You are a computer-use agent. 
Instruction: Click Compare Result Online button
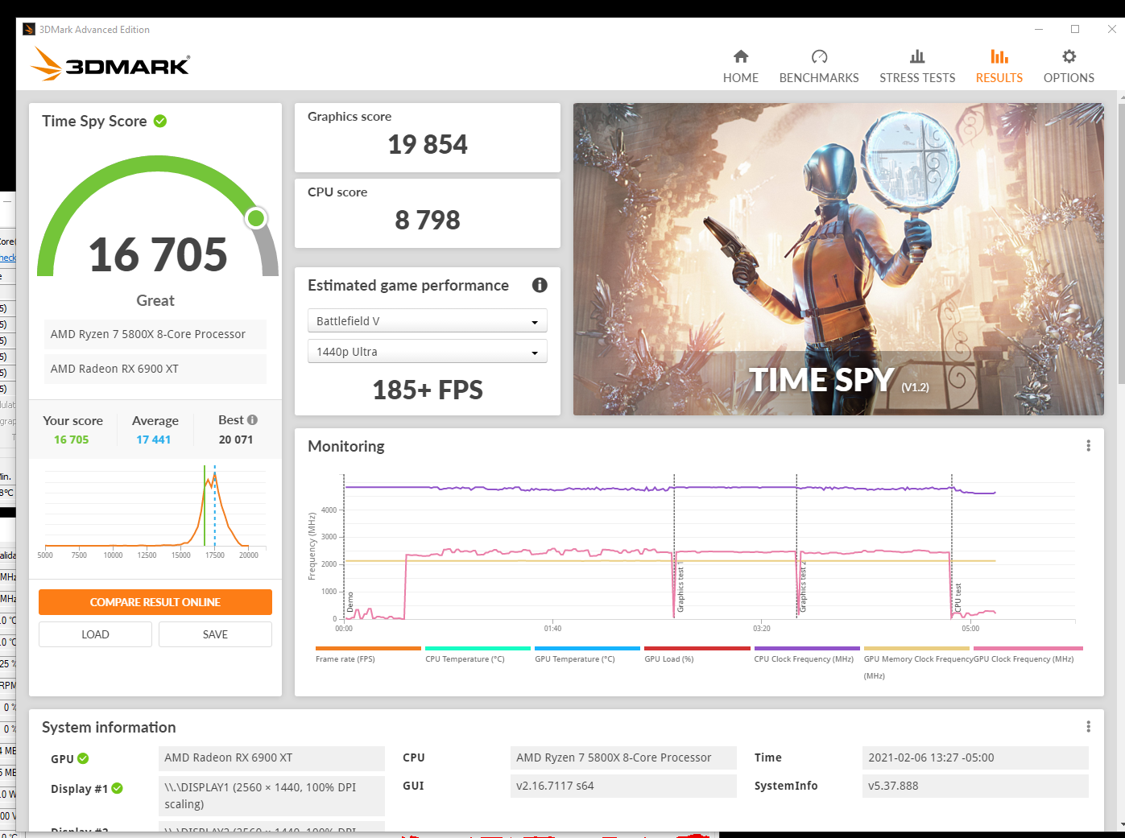point(155,602)
